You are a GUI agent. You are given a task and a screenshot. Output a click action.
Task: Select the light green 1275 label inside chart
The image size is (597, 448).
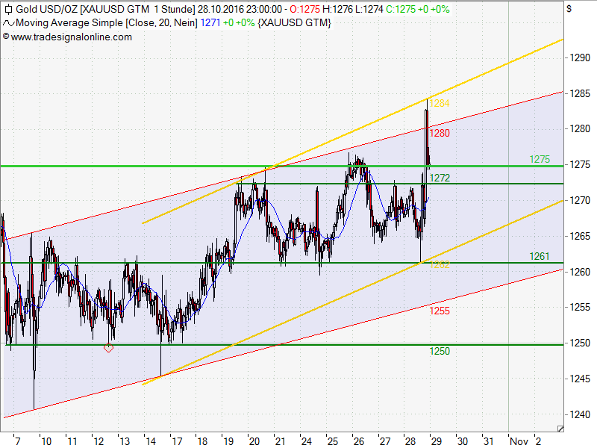(540, 159)
